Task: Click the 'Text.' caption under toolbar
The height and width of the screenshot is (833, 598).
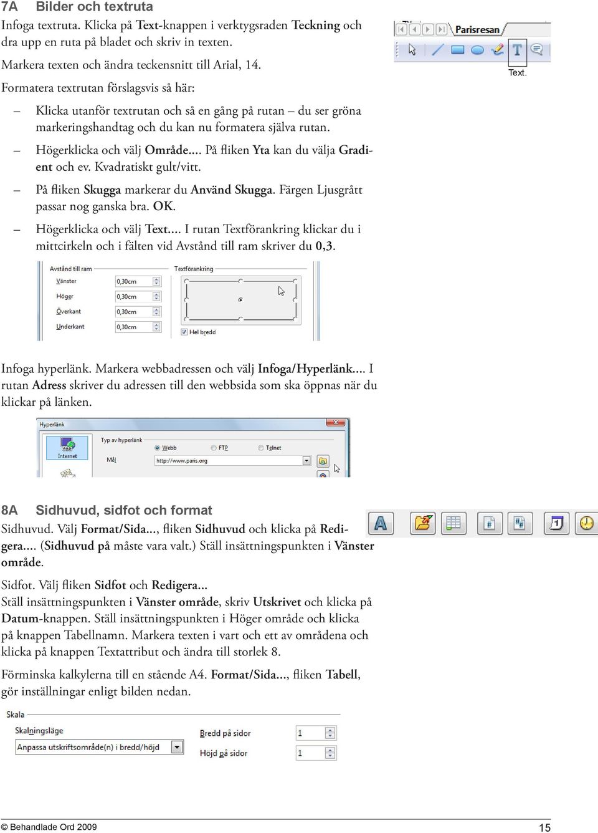Action: tap(518, 72)
